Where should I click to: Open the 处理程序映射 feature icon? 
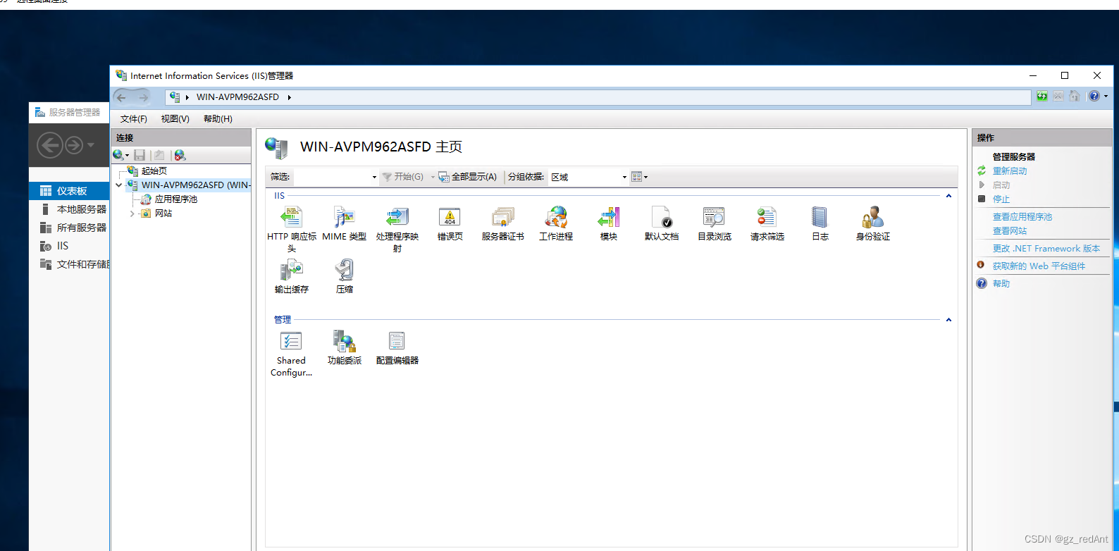[x=397, y=217]
